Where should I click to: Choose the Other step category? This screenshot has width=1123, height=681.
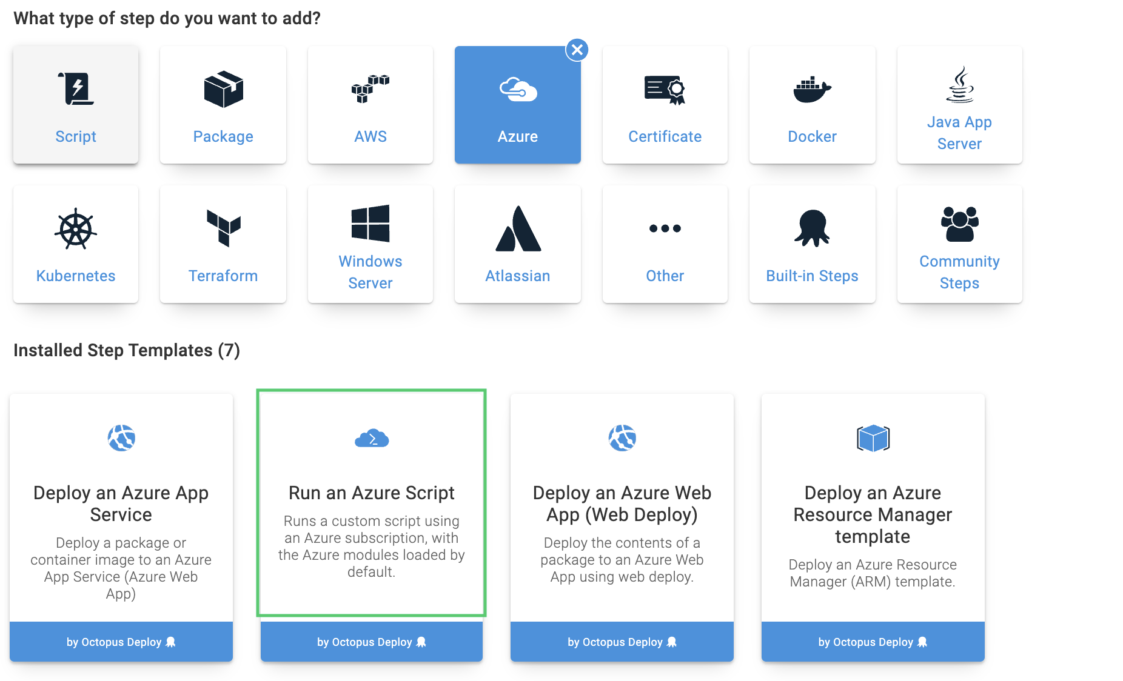(665, 244)
